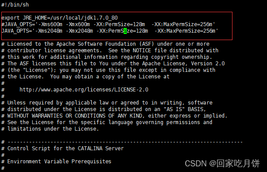The image size is (267, 172).
Task: Click the shebang line #!/bin/sh
Action: point(15,5)
